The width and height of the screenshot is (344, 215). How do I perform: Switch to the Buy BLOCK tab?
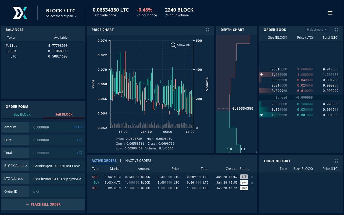point(22,114)
